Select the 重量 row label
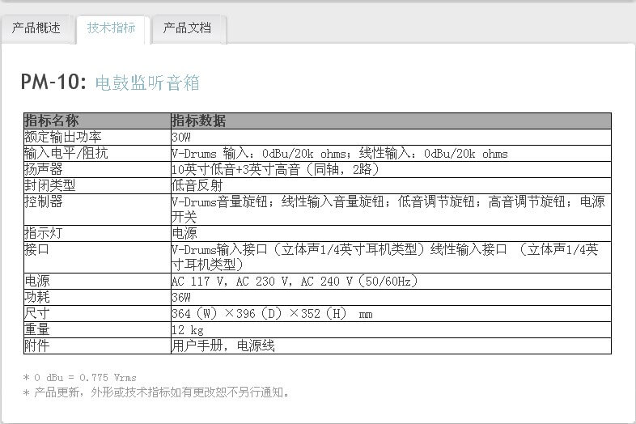Image resolution: width=636 pixels, height=424 pixels. [x=37, y=329]
